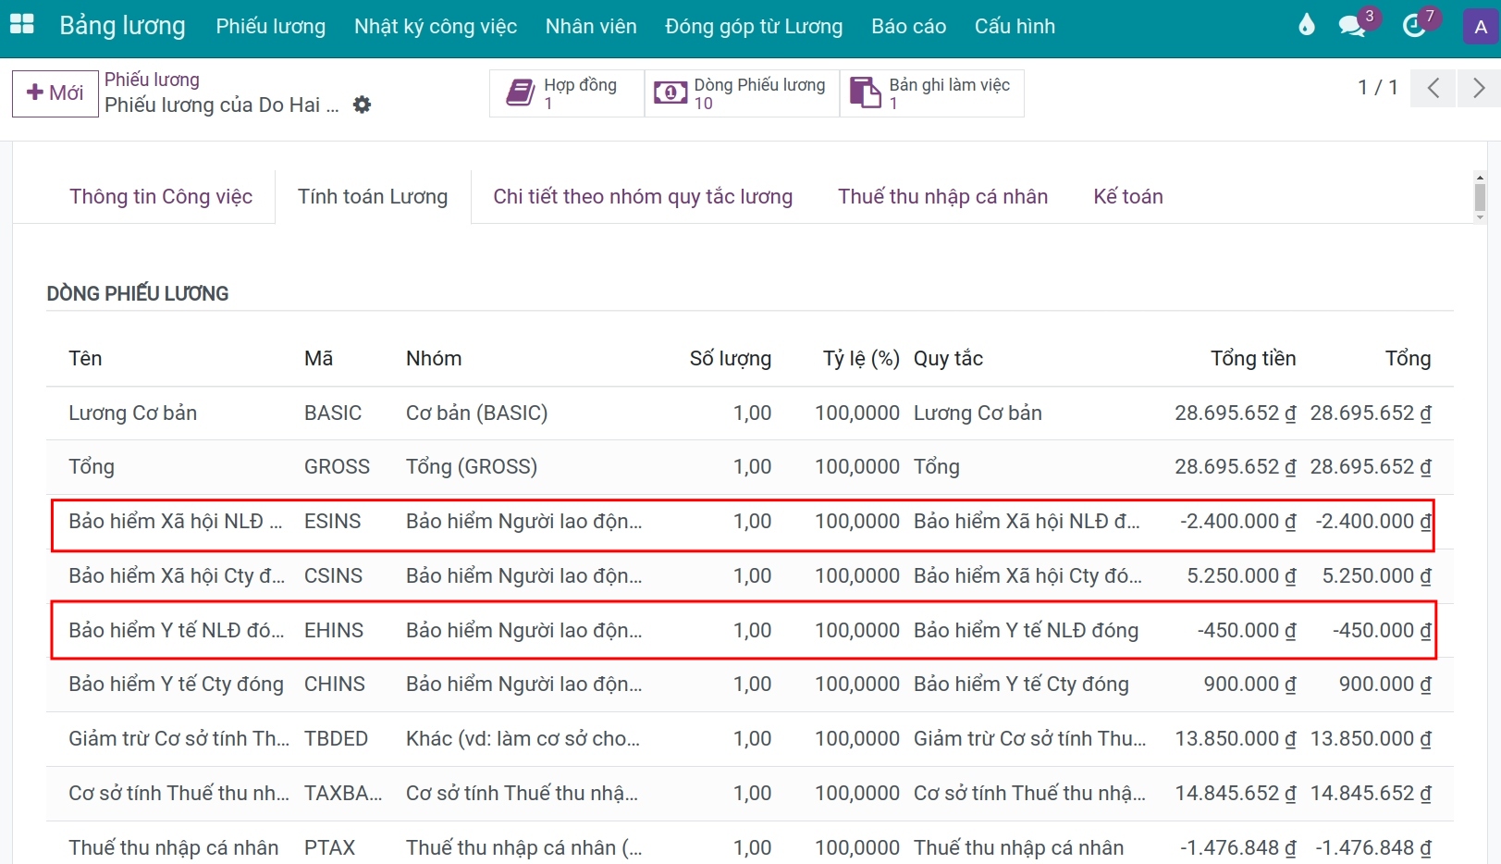The height and width of the screenshot is (864, 1501).
Task: Switch to Thông tin Công việc tab
Action: pyautogui.click(x=161, y=196)
